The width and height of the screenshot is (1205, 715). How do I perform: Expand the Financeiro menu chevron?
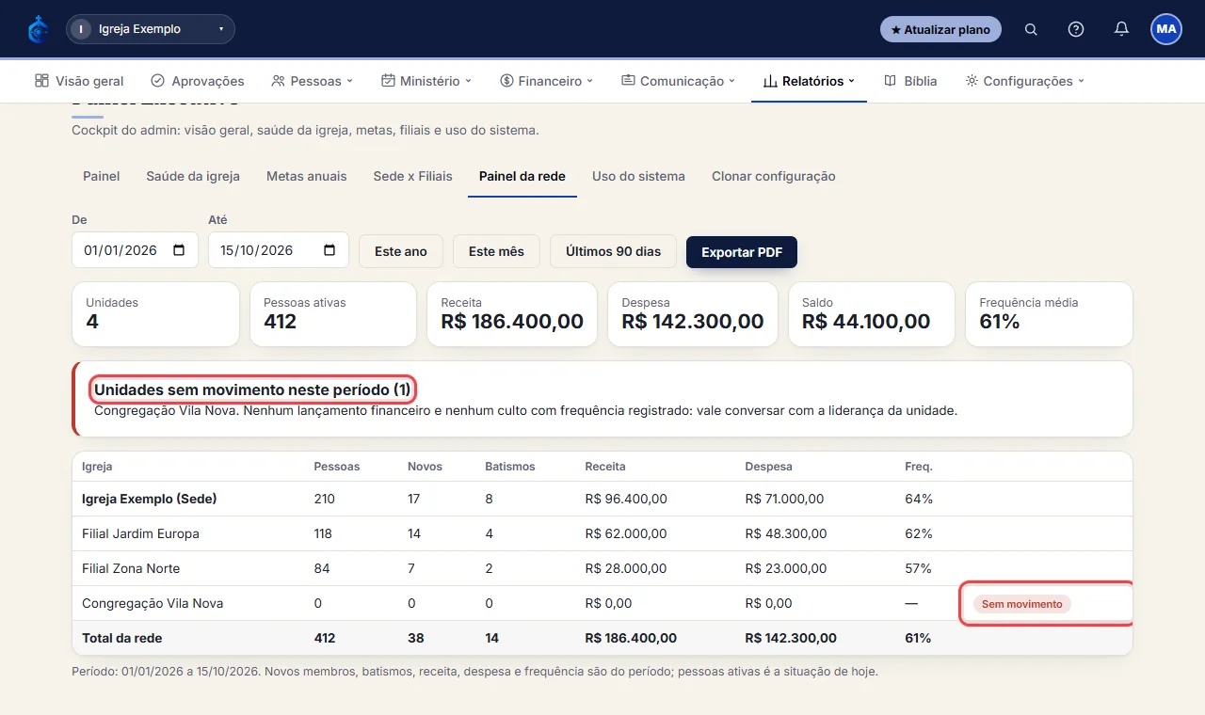[590, 81]
